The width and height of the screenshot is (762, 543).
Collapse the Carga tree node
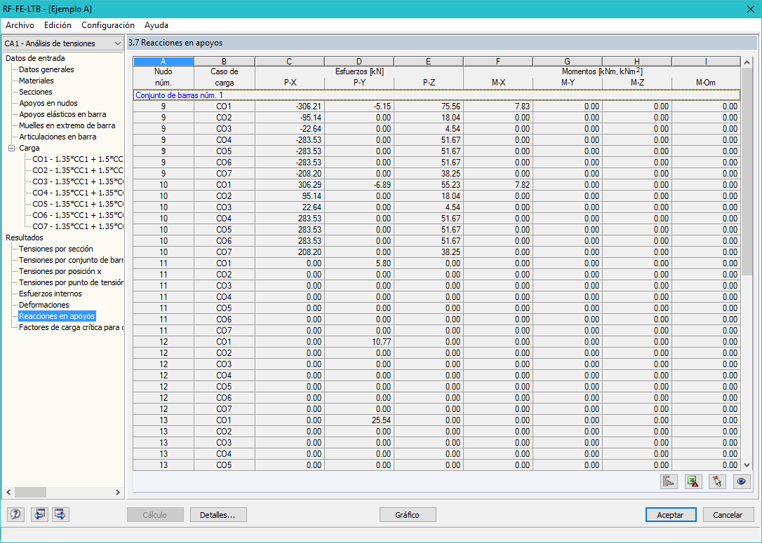12,148
